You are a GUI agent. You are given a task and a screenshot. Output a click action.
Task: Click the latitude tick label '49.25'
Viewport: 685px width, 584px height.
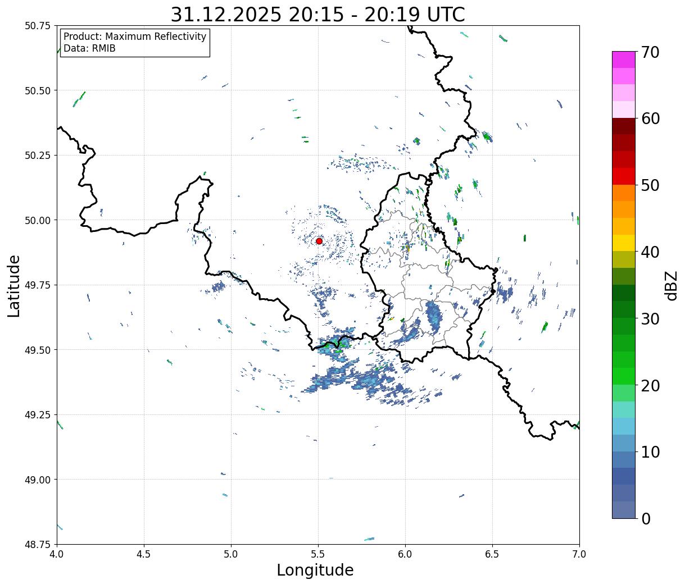click(x=38, y=415)
